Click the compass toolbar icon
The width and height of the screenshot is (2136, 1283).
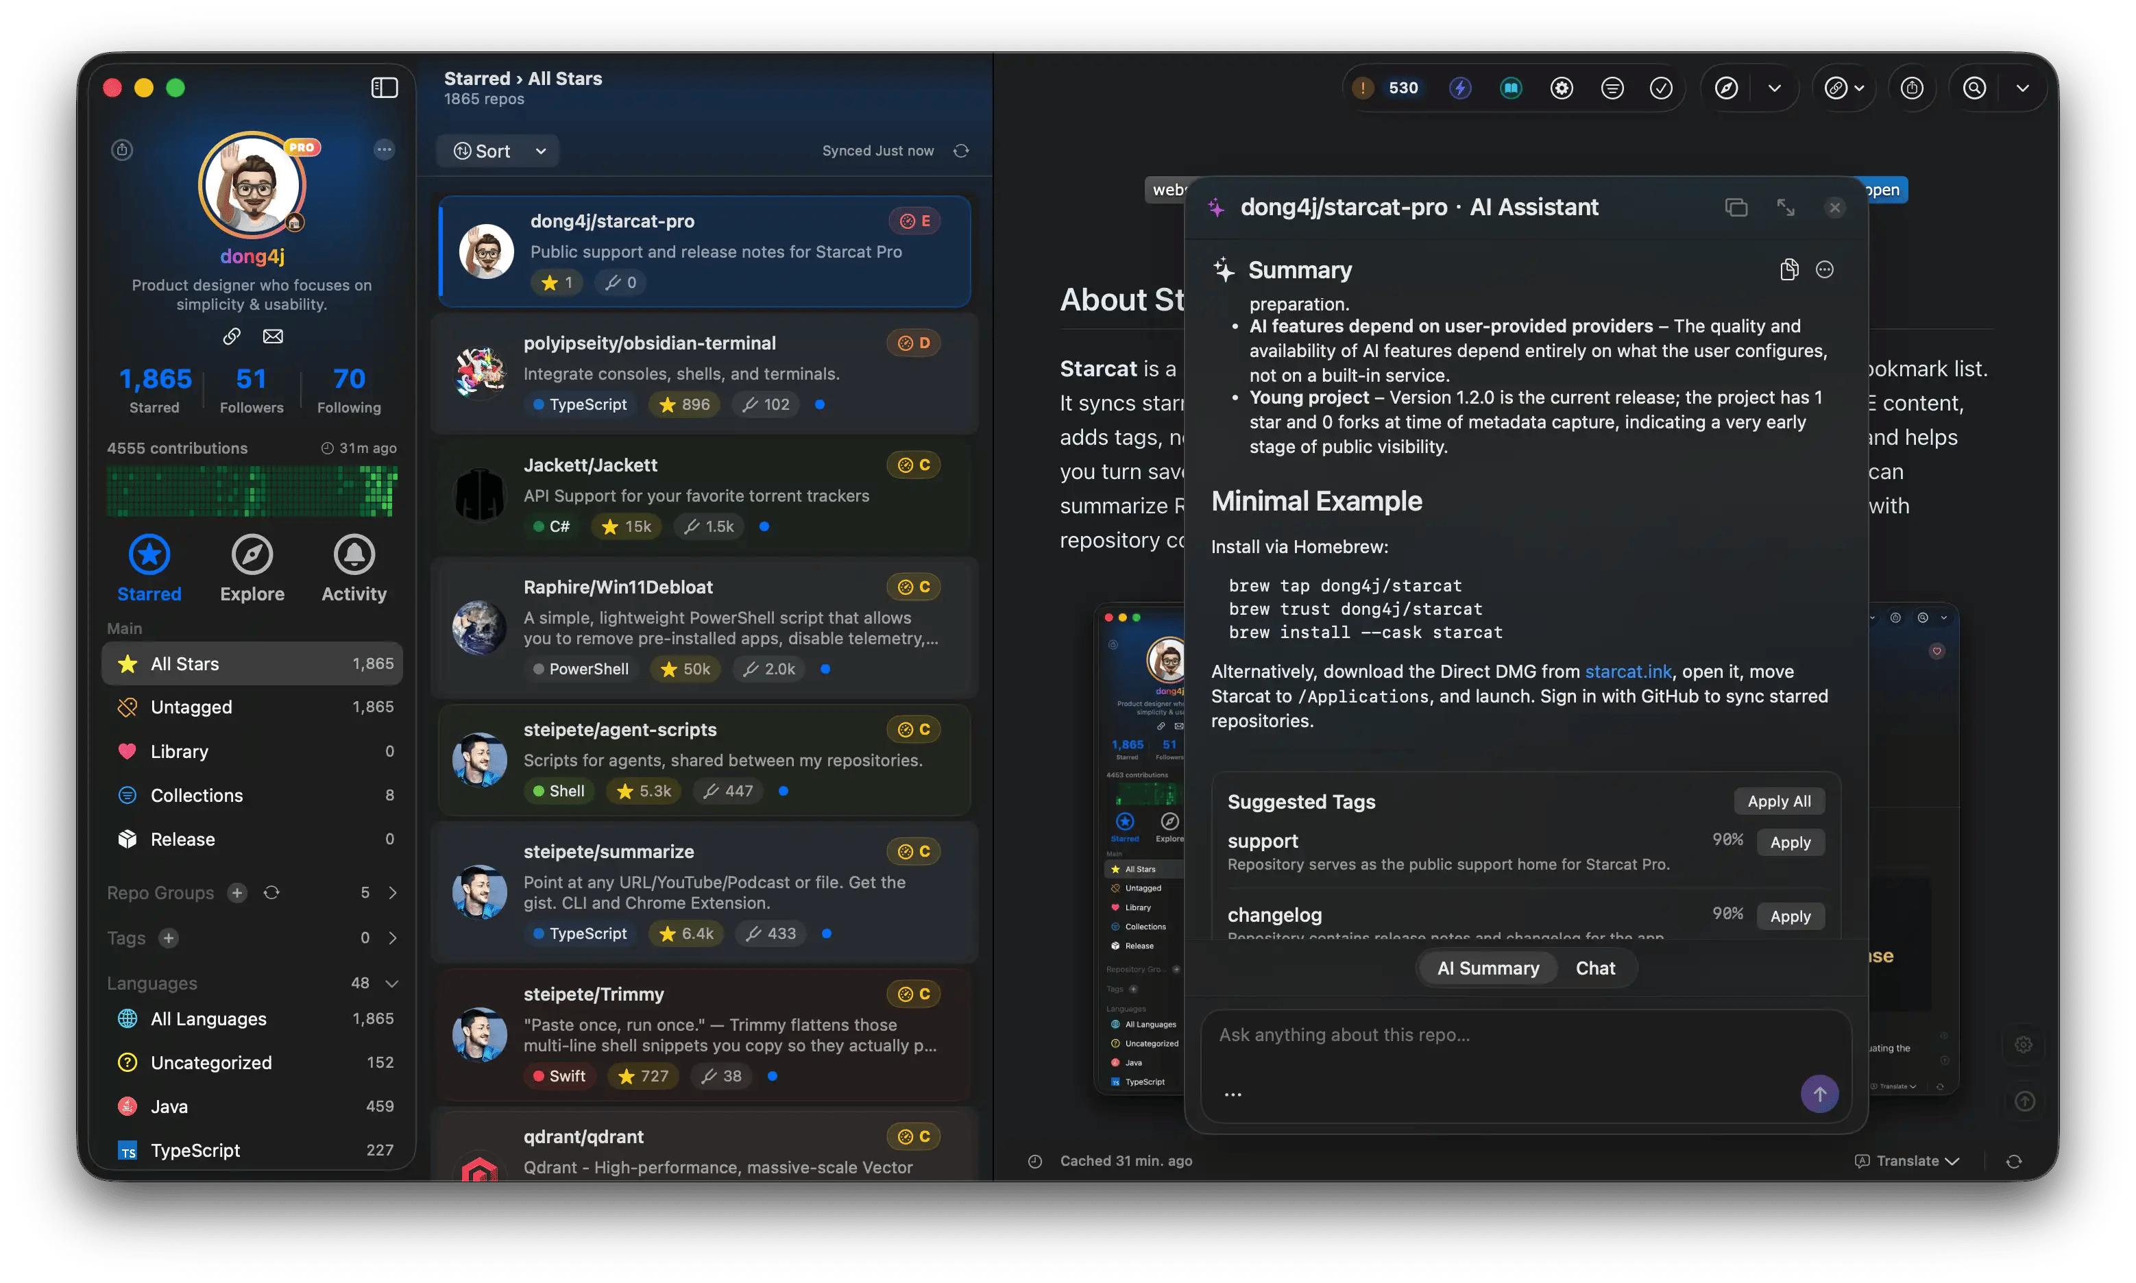click(x=1725, y=87)
